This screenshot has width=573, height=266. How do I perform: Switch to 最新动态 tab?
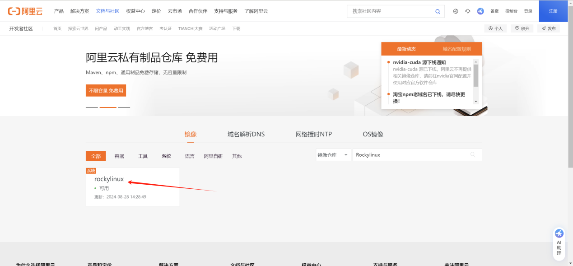pos(406,49)
